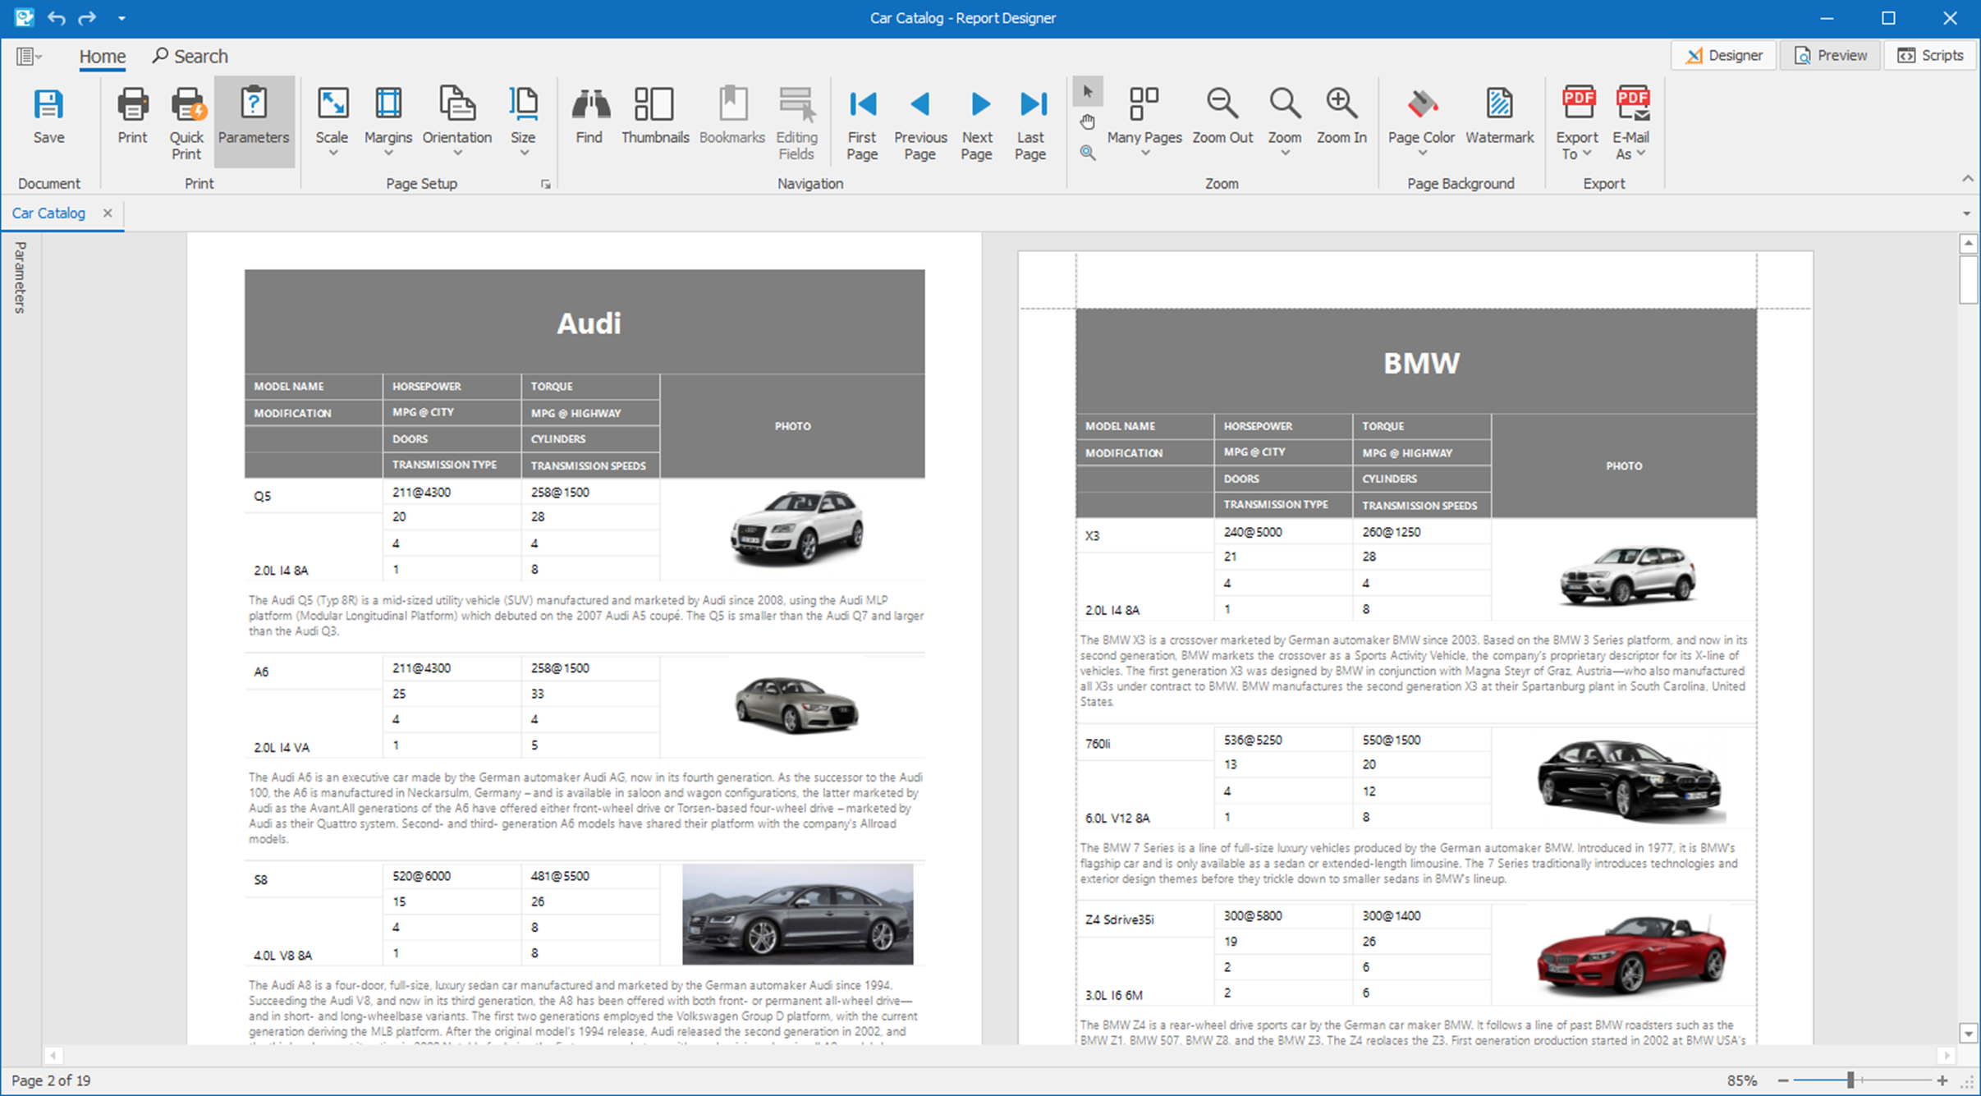Open the Scale option
Image resolution: width=1981 pixels, height=1096 pixels.
(x=332, y=122)
